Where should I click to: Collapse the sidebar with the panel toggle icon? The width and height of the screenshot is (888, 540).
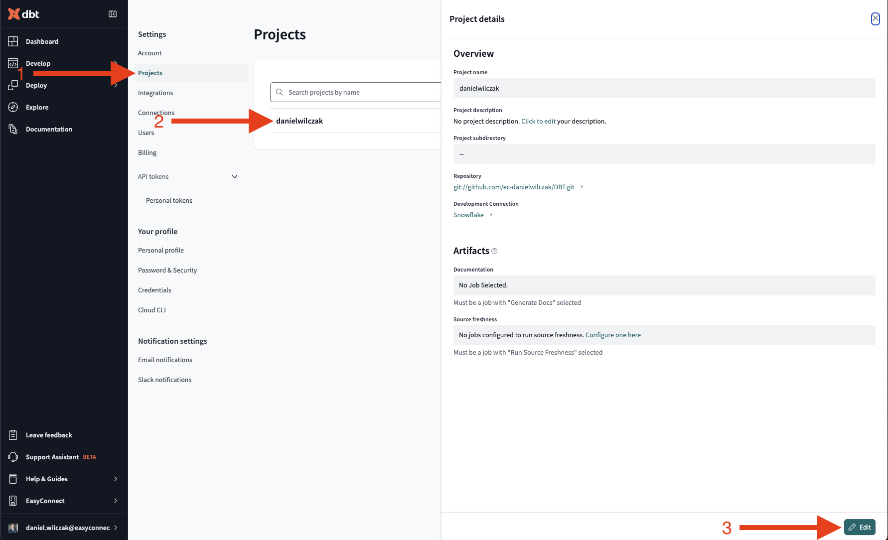coord(113,14)
